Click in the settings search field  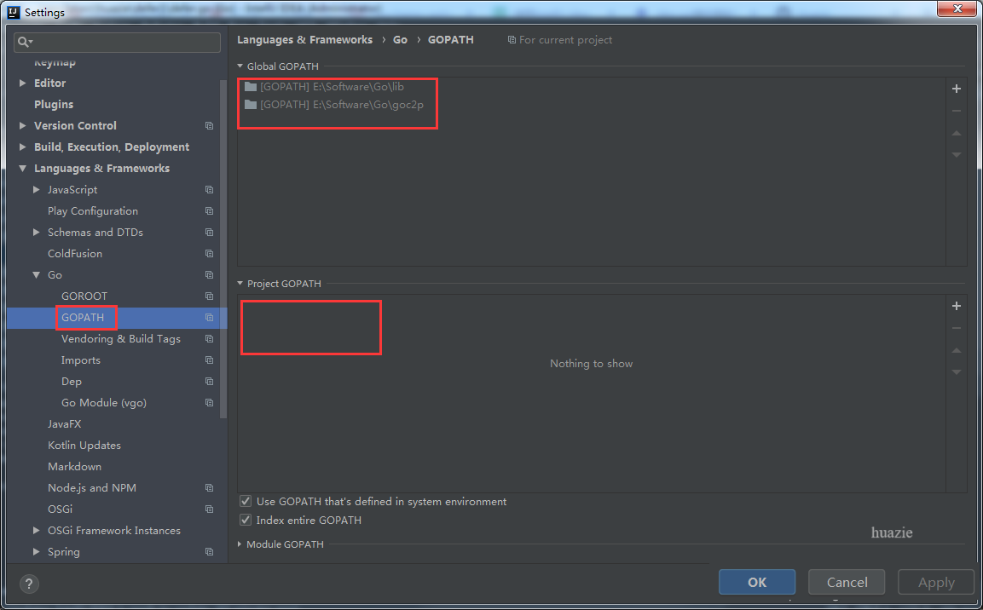[x=118, y=42]
